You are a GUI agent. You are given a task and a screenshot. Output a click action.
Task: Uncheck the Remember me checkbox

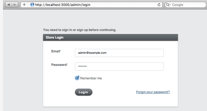point(77,78)
